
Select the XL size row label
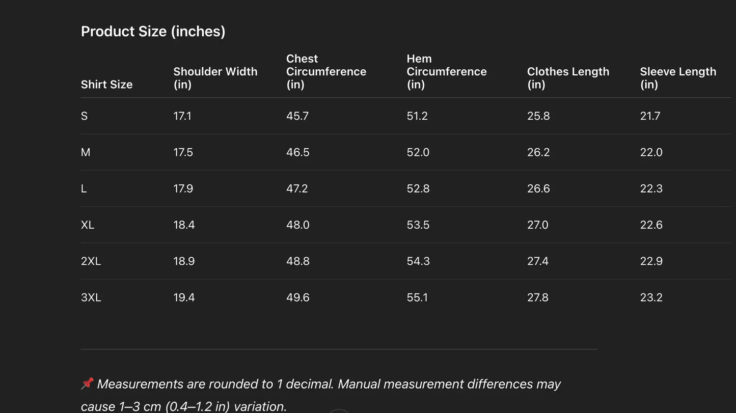pos(88,225)
